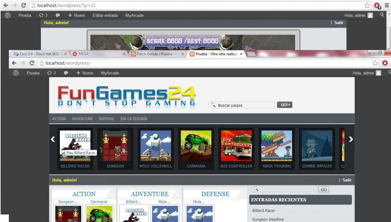
Task: Click the carousel left arrow
Action: tap(53, 139)
